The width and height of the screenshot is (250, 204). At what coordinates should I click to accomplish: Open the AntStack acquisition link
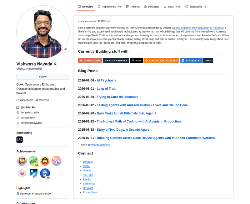(198, 28)
